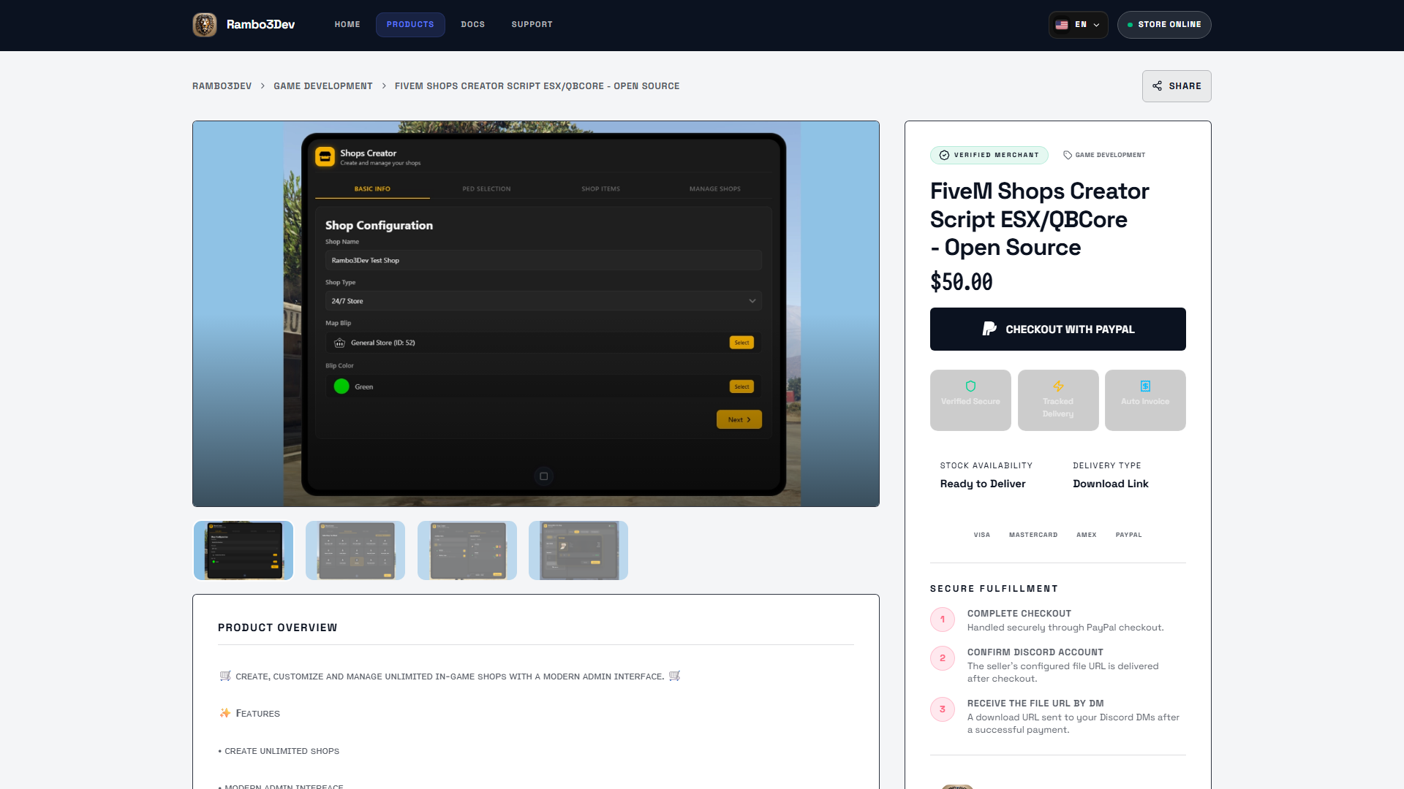The height and width of the screenshot is (789, 1404).
Task: Click the main Shops Creator preview image
Action: (536, 313)
